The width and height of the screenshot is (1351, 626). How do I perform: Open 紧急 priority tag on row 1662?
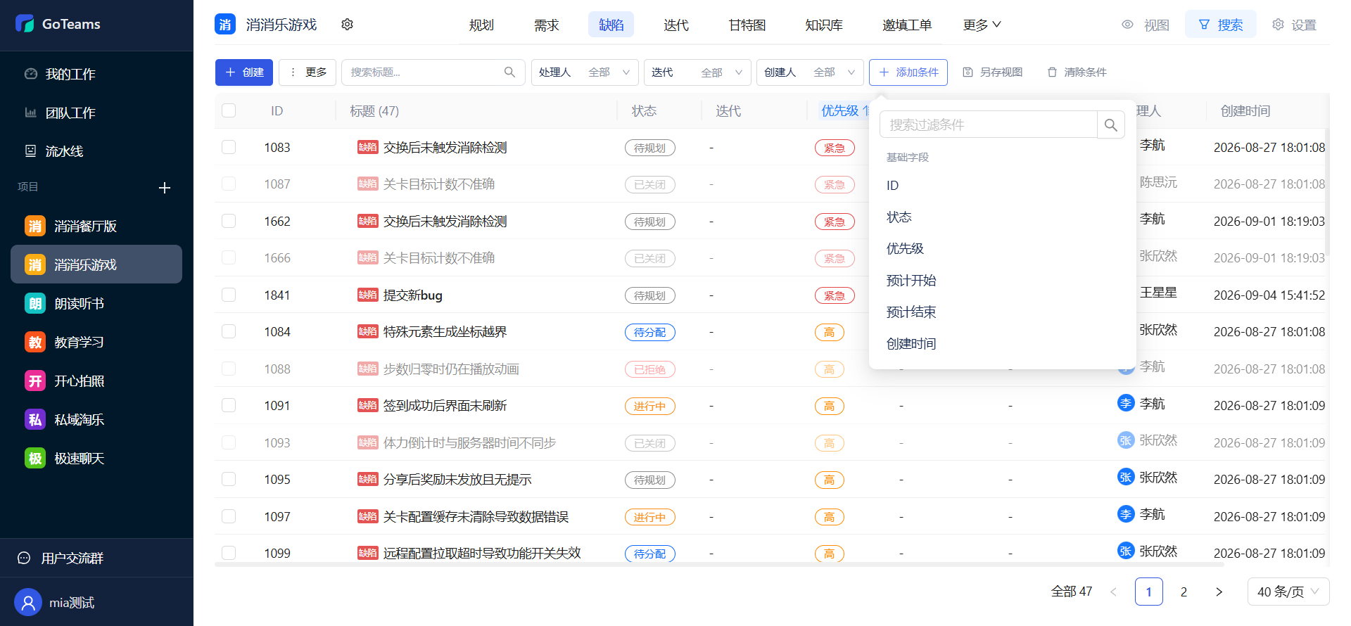tap(835, 222)
